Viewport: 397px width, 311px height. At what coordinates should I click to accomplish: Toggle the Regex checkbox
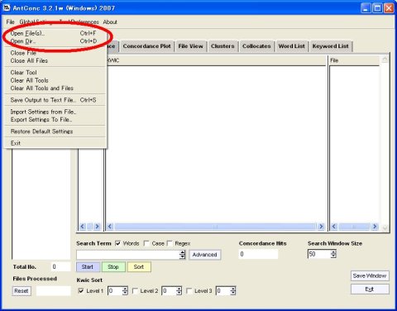point(170,243)
